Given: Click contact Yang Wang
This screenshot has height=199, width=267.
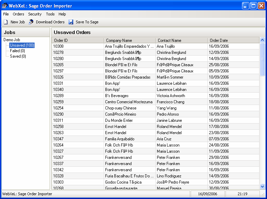Looking at the screenshot, I should coord(167,108).
